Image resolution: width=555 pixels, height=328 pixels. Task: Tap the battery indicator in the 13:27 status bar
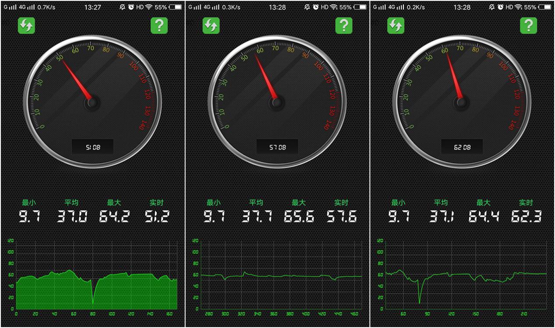point(175,7)
